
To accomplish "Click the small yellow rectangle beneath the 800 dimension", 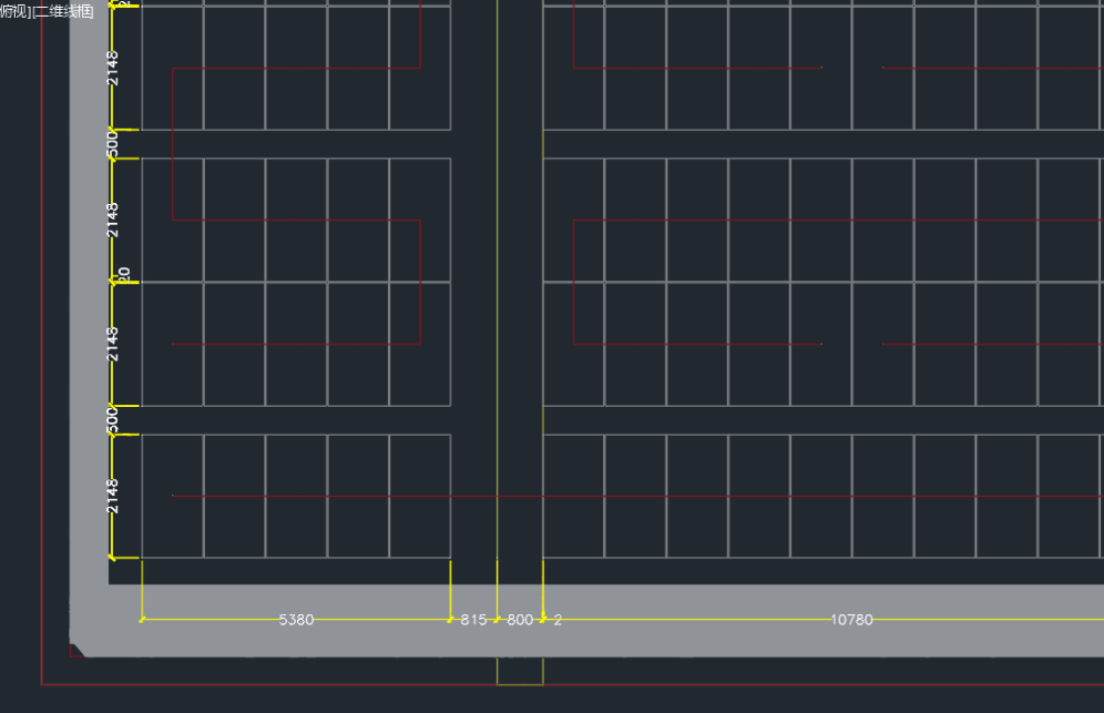I will (520, 671).
